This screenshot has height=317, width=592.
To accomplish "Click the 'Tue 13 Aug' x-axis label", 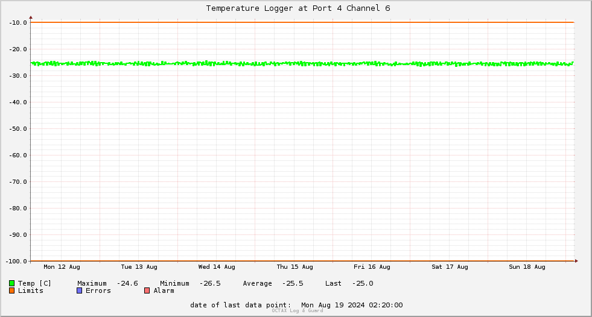I will click(139, 267).
